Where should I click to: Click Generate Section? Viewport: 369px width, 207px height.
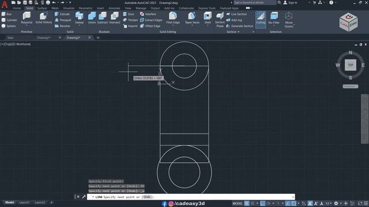click(240, 26)
